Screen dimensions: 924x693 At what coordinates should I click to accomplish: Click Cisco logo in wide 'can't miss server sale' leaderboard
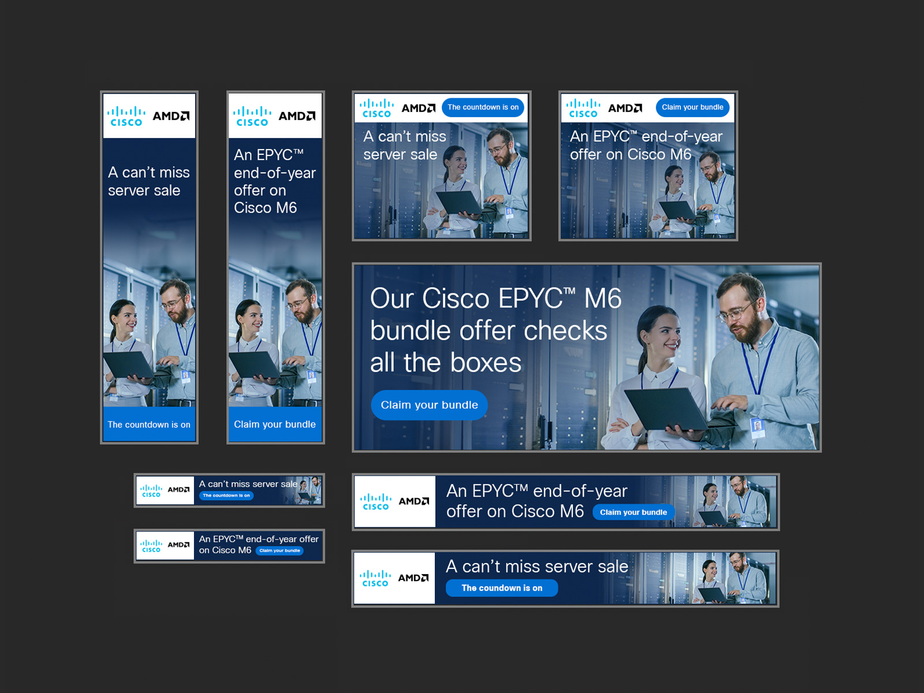(x=375, y=579)
